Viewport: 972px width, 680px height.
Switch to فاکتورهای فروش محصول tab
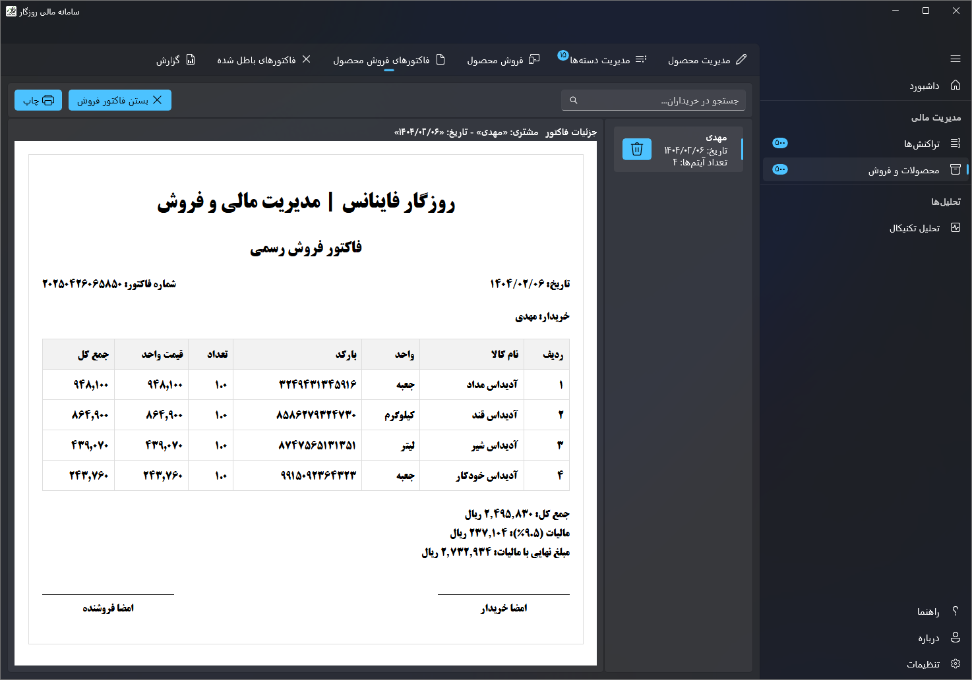click(389, 60)
